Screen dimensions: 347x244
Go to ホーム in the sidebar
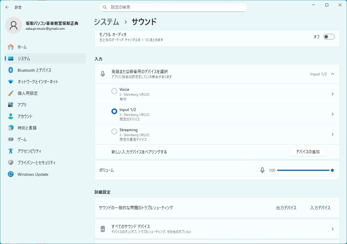tap(22, 47)
